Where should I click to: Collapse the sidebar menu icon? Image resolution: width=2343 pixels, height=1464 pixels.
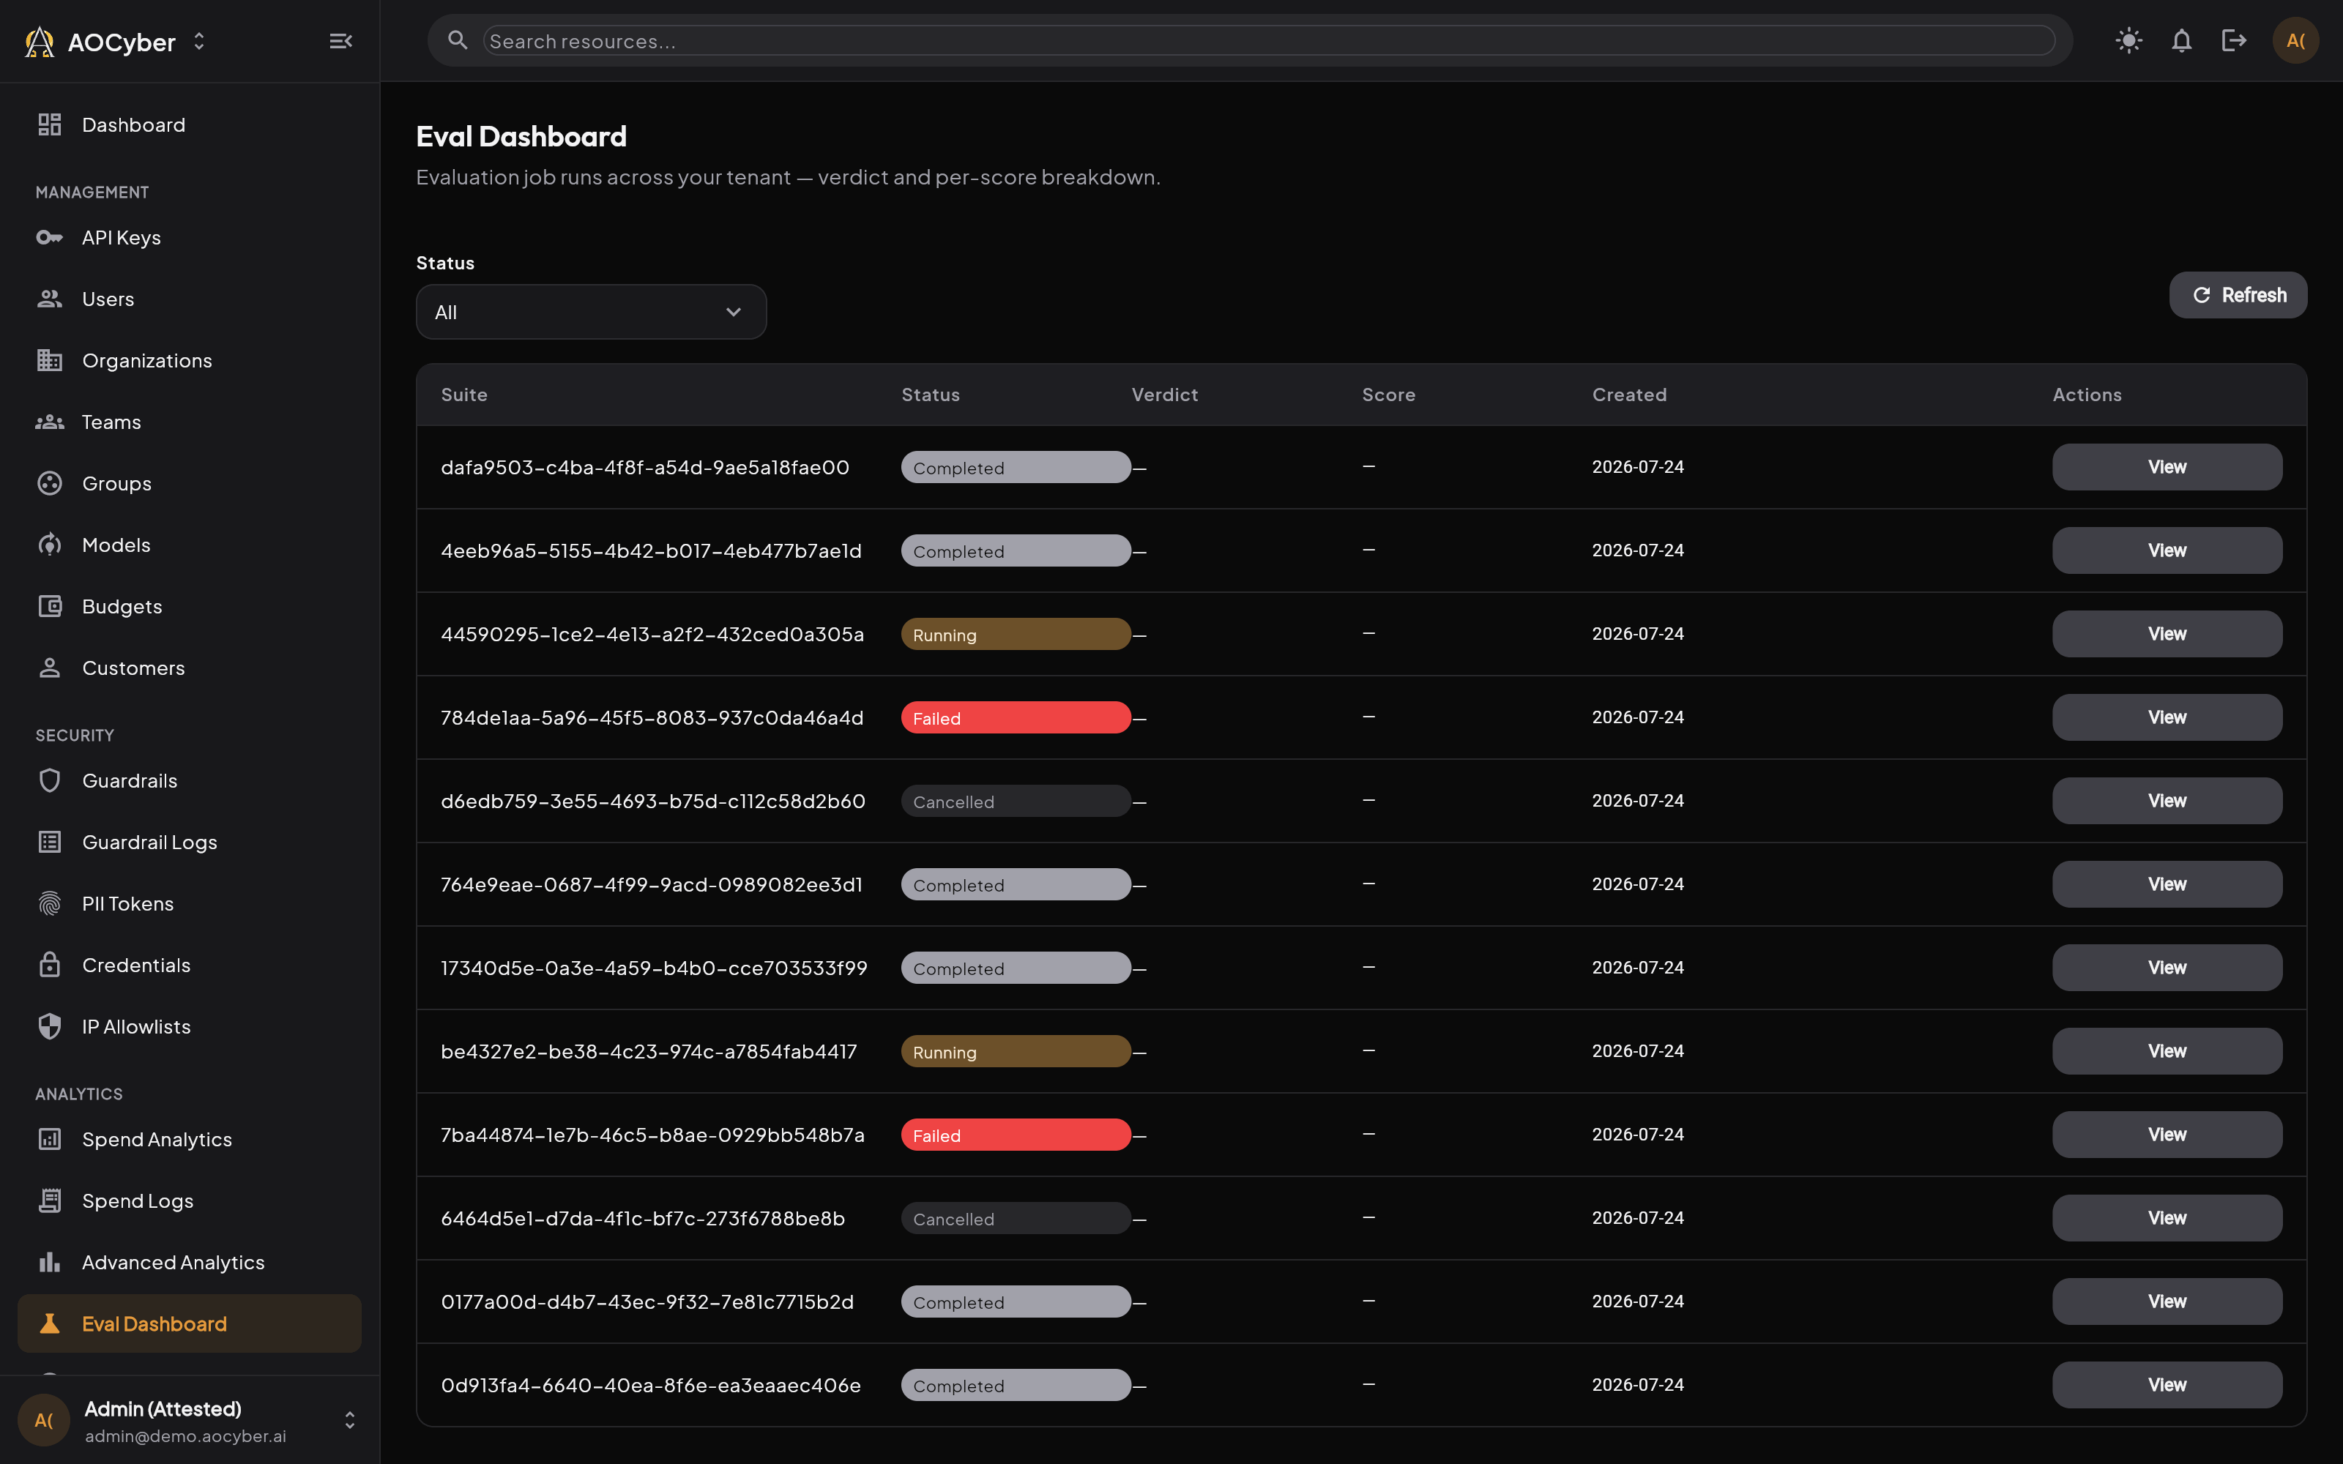340,41
